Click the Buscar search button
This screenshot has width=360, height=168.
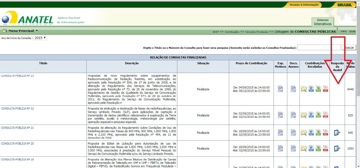(x=349, y=48)
